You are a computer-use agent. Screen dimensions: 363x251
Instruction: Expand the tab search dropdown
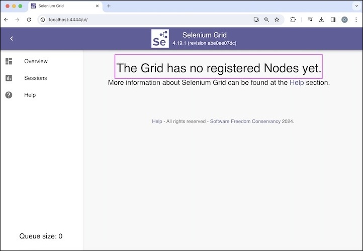pos(357,6)
